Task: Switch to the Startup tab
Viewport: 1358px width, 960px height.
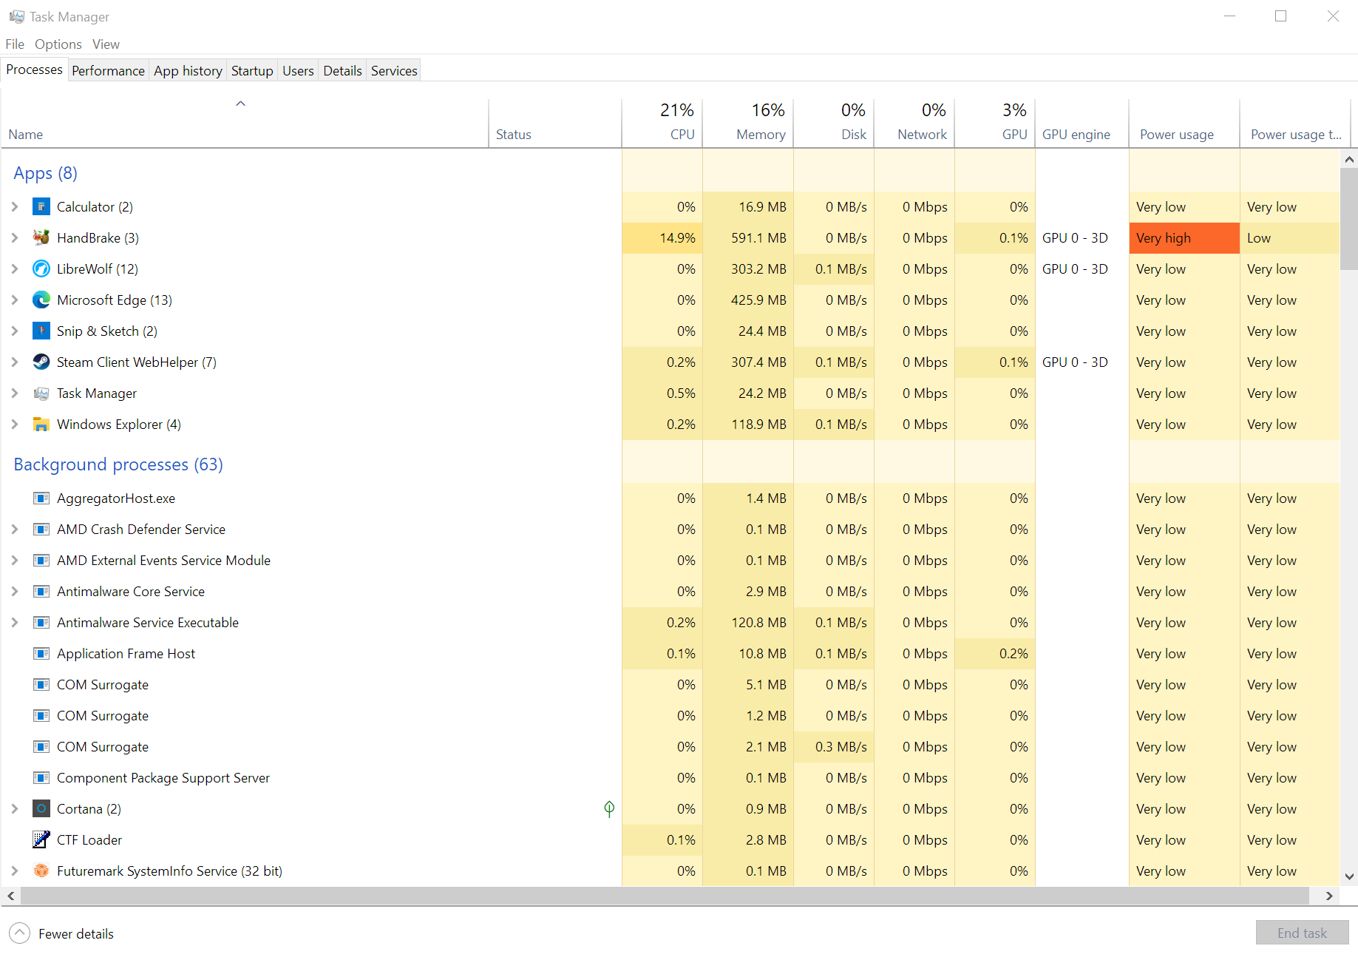Action: coord(252,71)
